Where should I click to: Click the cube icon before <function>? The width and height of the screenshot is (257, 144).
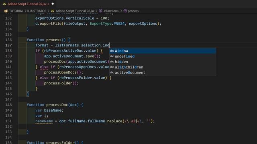point(100,11)
